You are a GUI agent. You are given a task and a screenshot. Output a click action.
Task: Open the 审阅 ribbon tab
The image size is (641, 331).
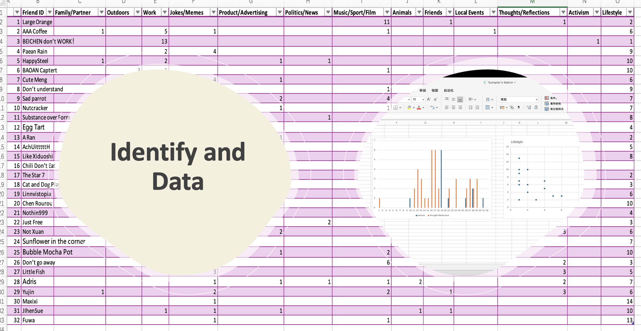click(x=423, y=90)
